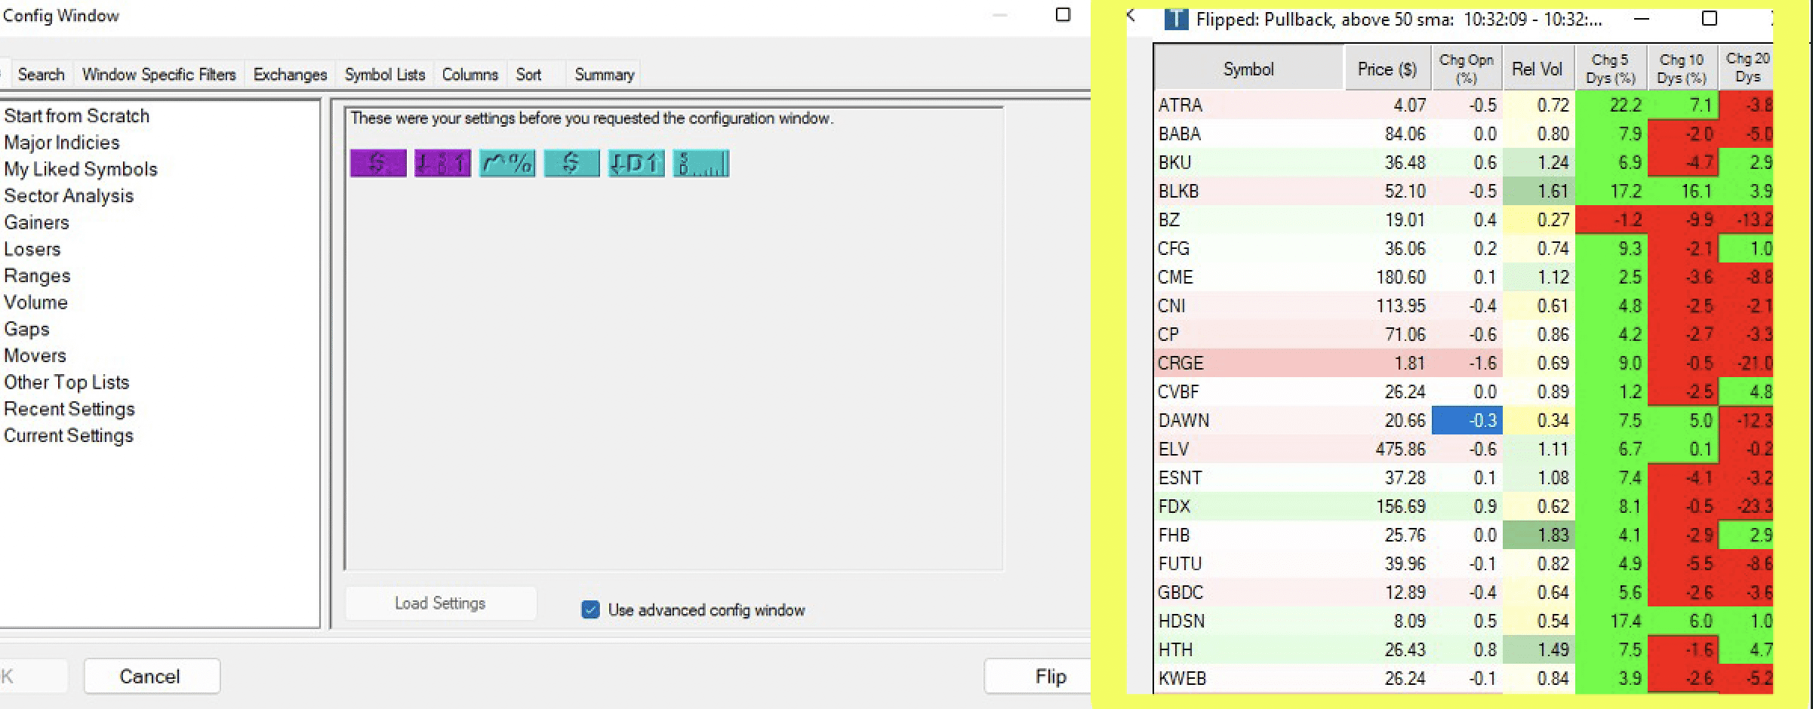This screenshot has height=709, width=1813.
Task: Sort by the Rel Vol column header
Action: pos(1538,69)
